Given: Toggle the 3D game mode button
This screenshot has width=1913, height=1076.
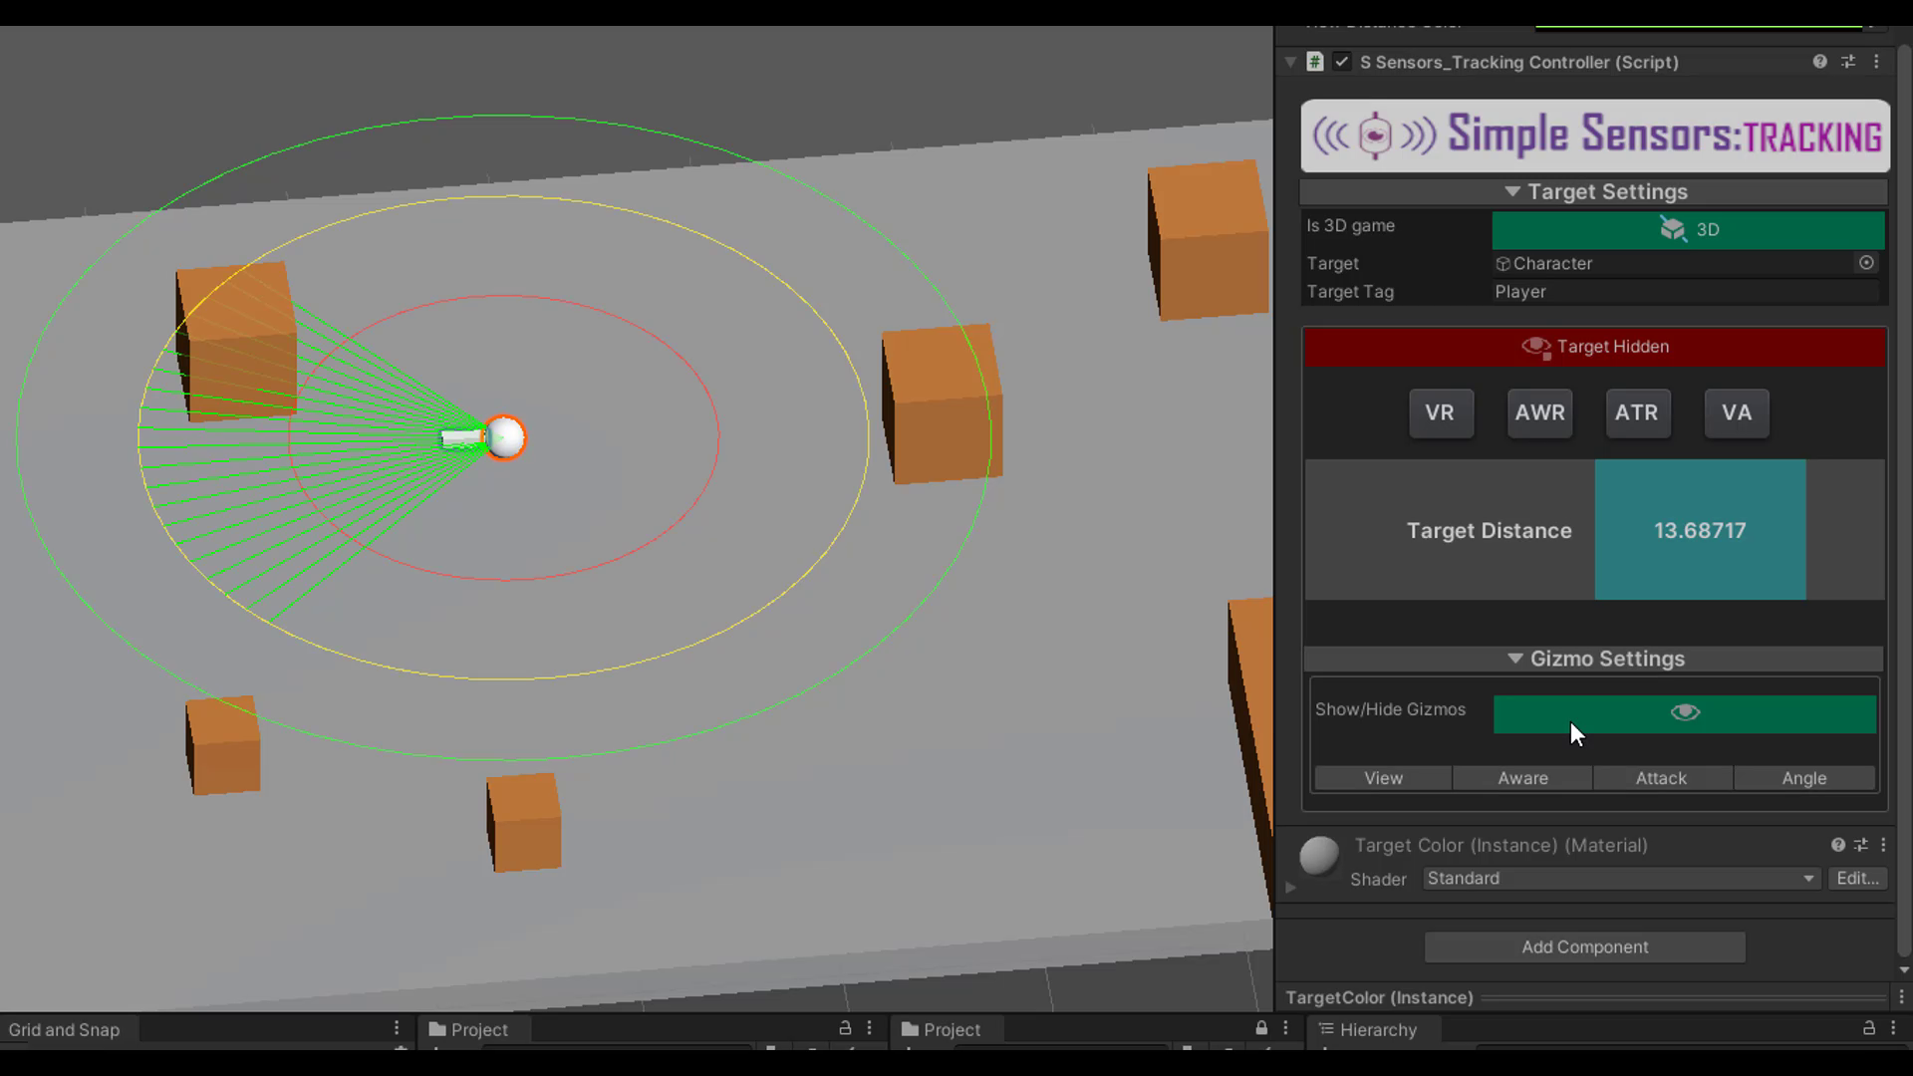Looking at the screenshot, I should (x=1688, y=229).
